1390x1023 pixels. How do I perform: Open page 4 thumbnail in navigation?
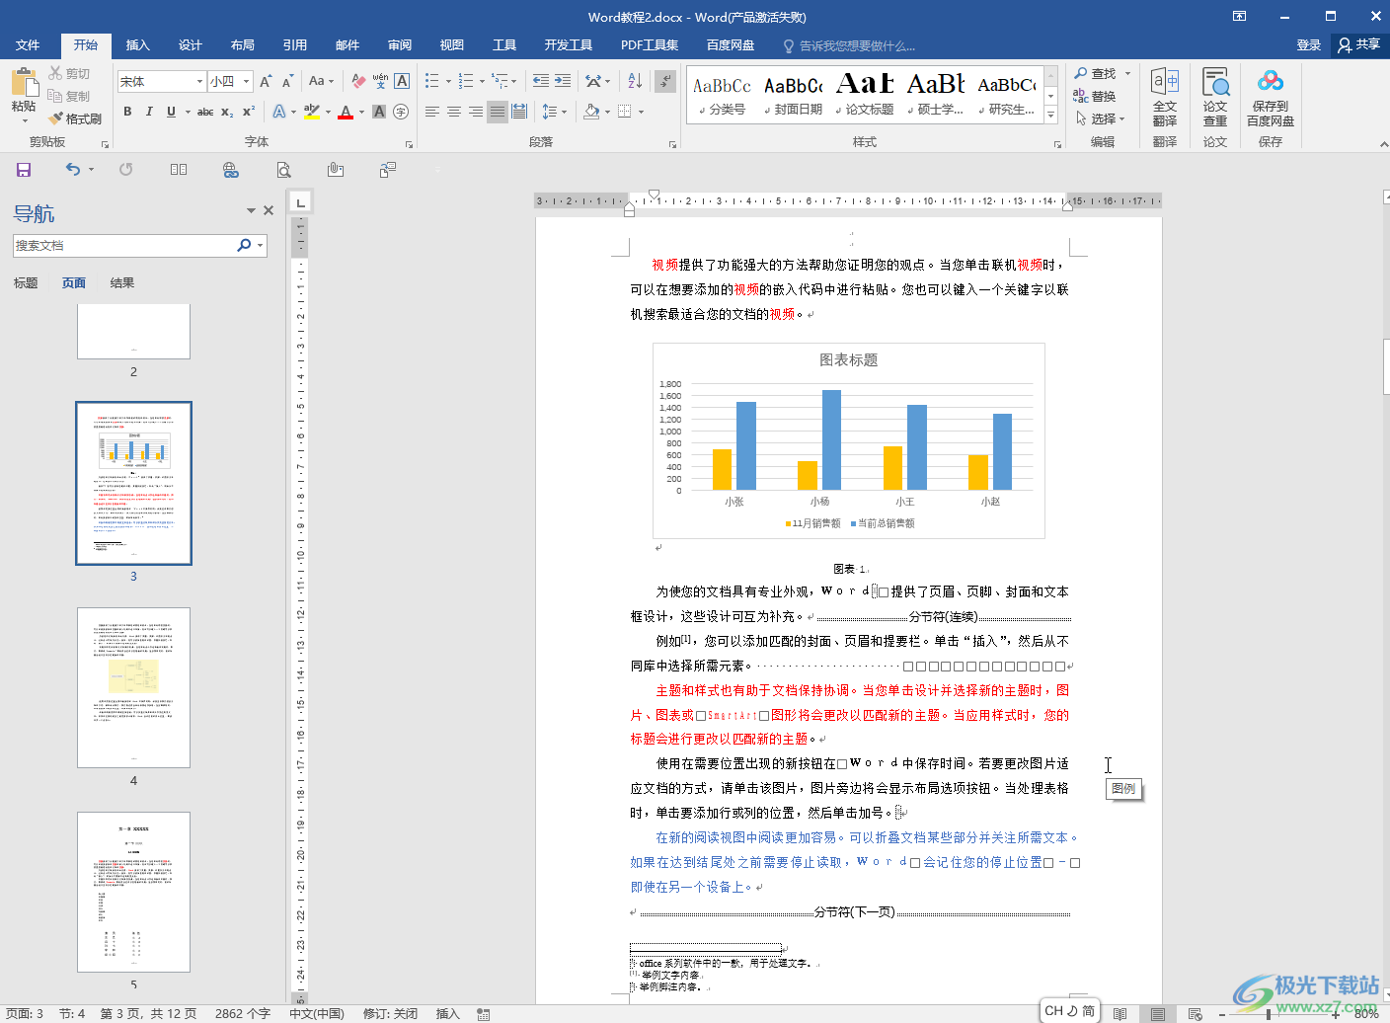[x=133, y=687]
